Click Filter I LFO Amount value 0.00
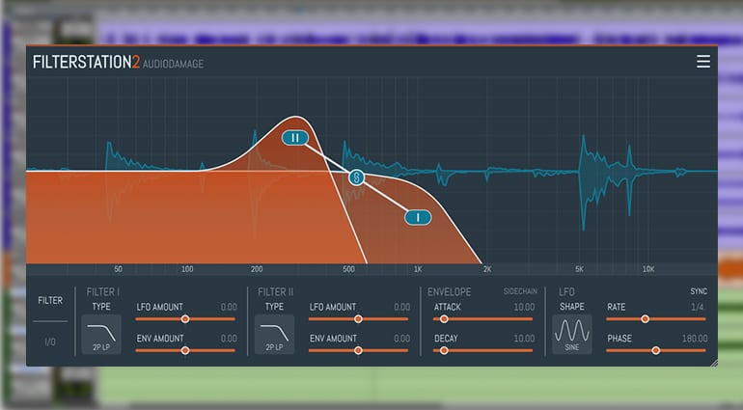This screenshot has height=410, width=743. 229,307
